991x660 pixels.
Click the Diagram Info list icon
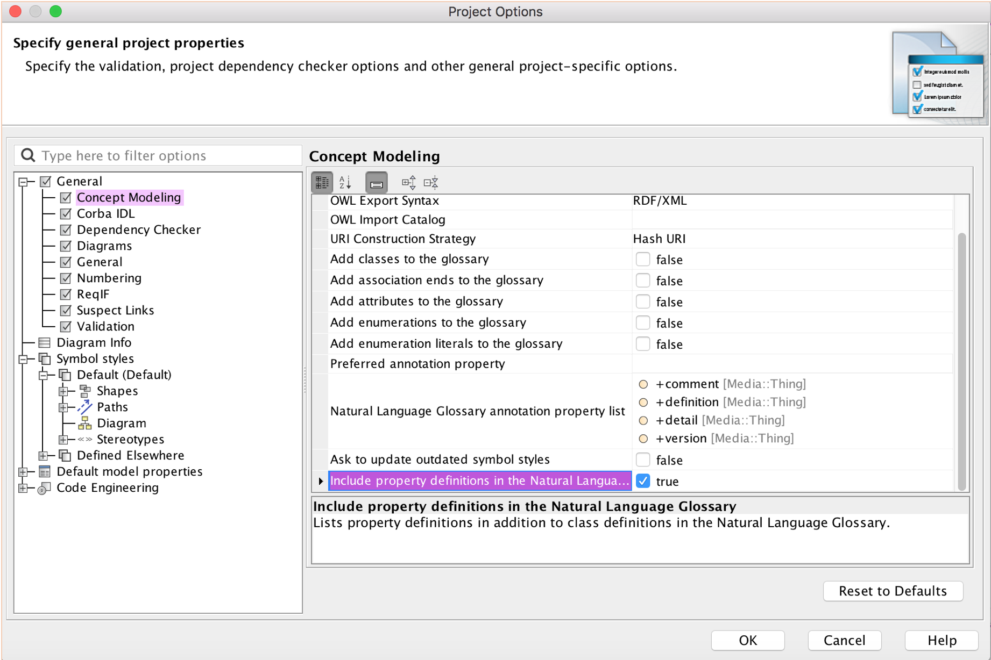(x=45, y=342)
